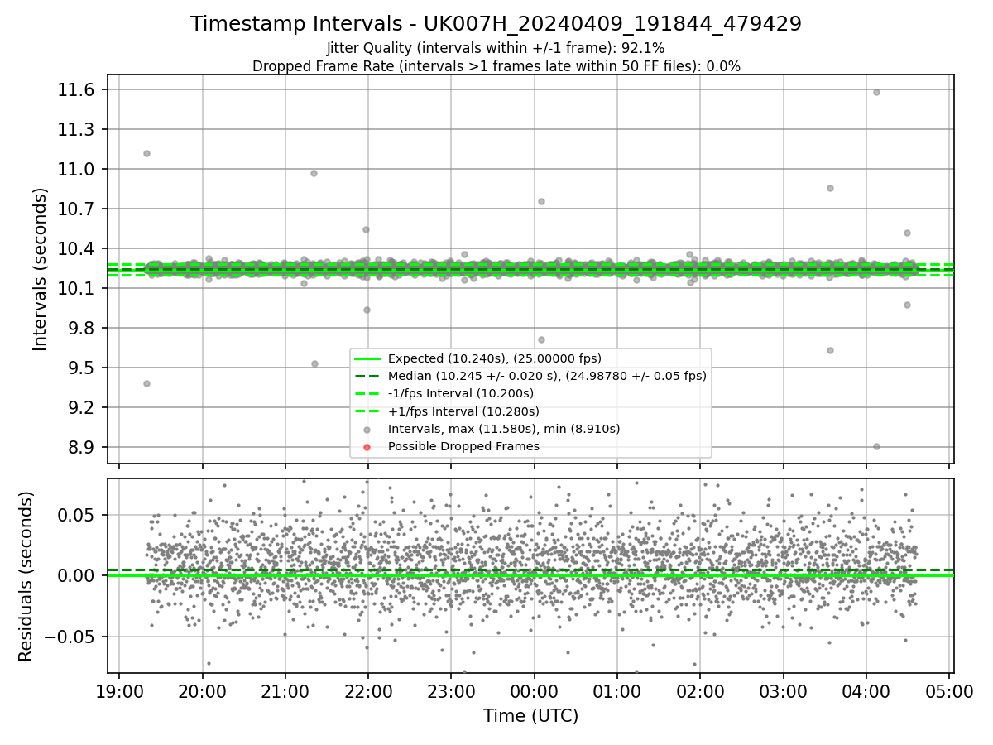Image resolution: width=993 pixels, height=745 pixels.
Task: Click the '11.0' y-axis tick label
Action: (x=76, y=169)
